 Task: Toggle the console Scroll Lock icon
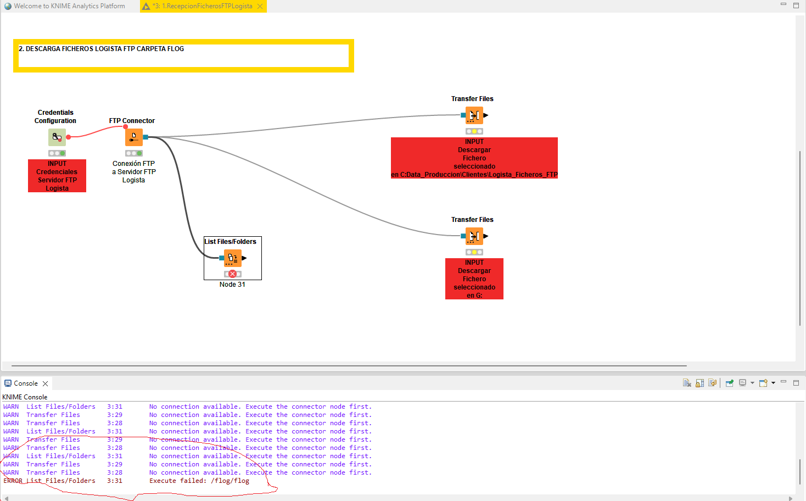pos(699,383)
